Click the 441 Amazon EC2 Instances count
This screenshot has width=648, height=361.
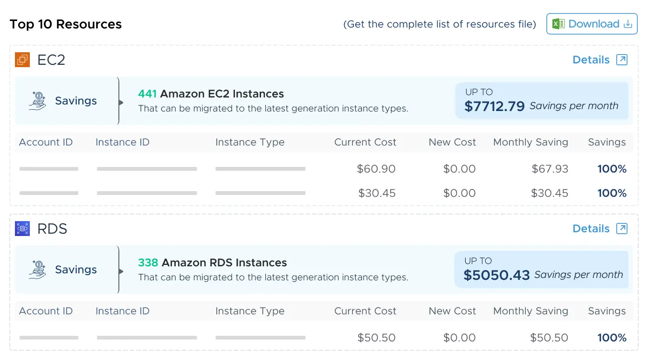[147, 94]
